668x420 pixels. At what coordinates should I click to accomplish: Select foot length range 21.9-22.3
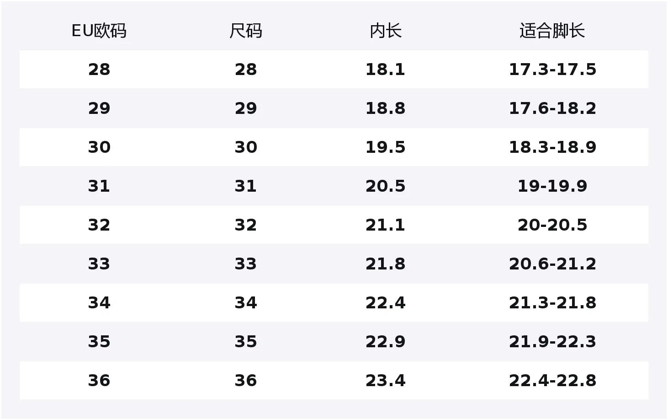[x=552, y=342]
